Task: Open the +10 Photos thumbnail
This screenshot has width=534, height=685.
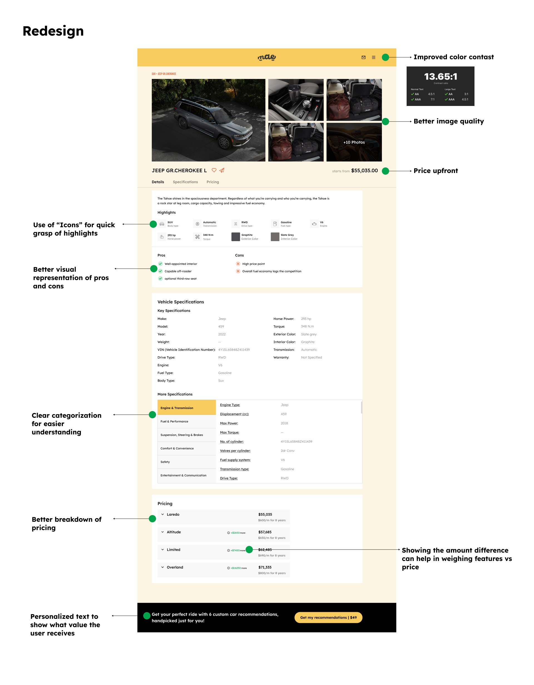Action: pyautogui.click(x=354, y=142)
